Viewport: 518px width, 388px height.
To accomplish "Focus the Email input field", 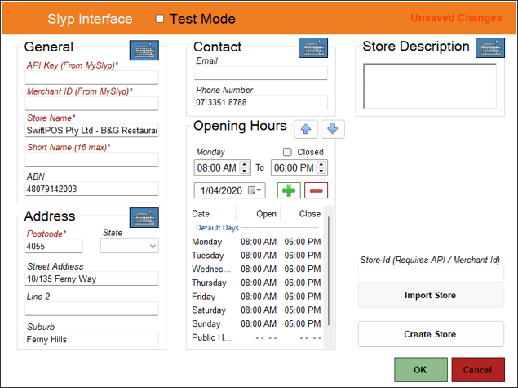I will click(x=261, y=73).
